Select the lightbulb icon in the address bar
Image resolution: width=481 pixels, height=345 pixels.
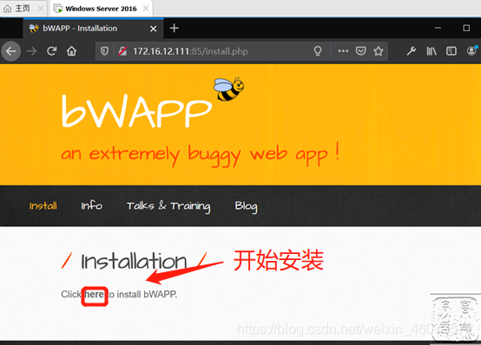[x=318, y=51]
